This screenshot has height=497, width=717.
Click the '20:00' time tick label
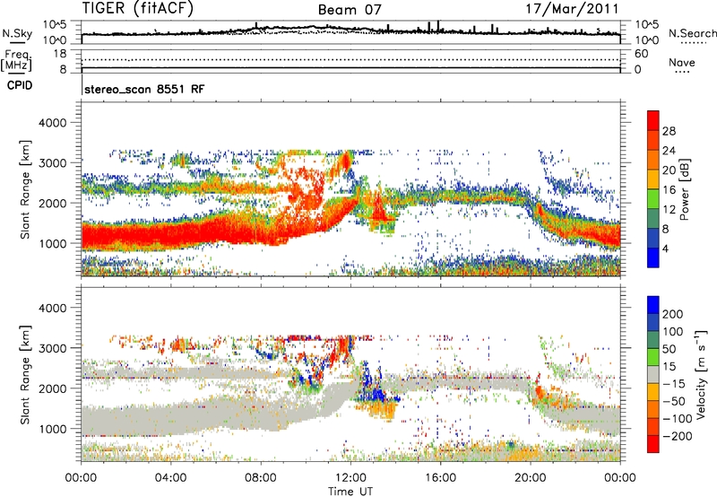(530, 478)
